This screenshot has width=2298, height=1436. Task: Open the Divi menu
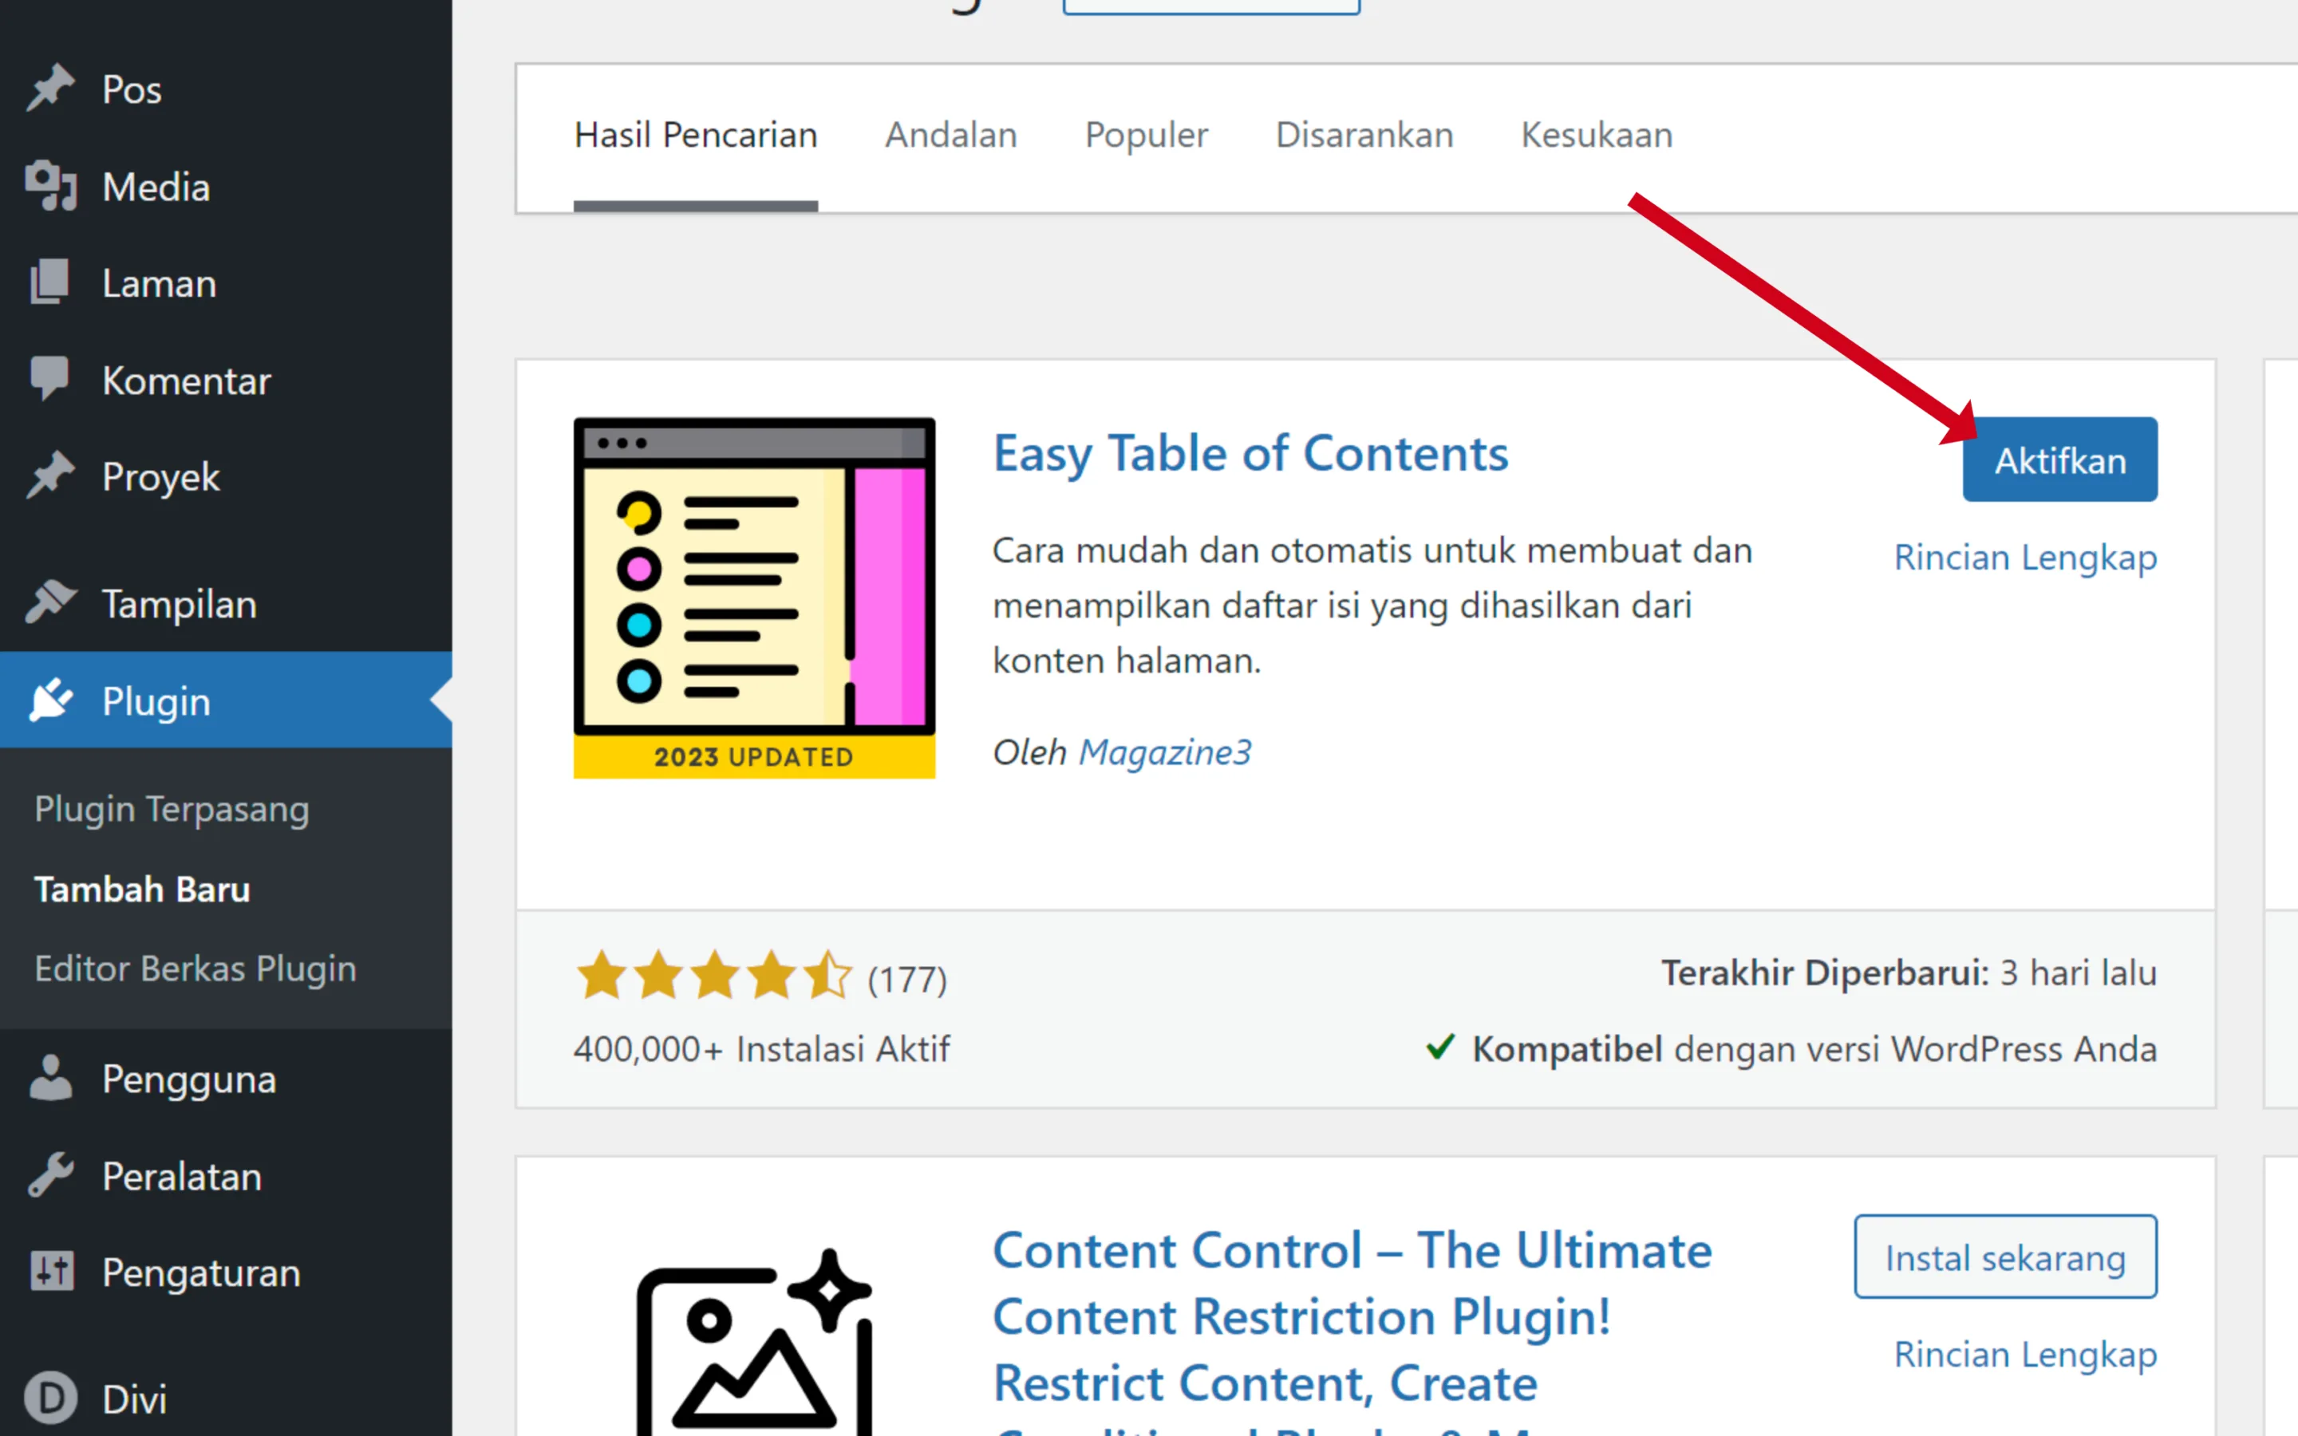226,1398
